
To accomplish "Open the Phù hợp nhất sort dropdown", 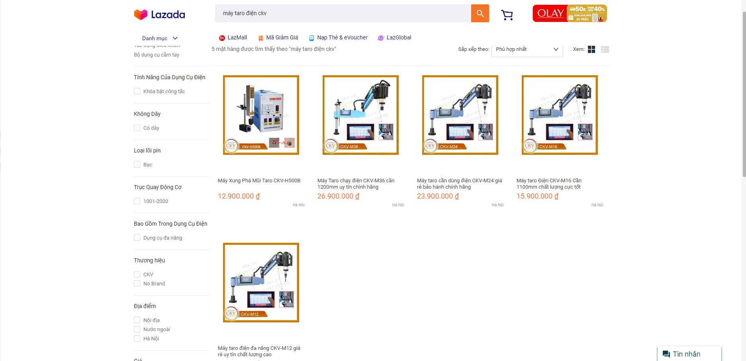I will point(527,49).
